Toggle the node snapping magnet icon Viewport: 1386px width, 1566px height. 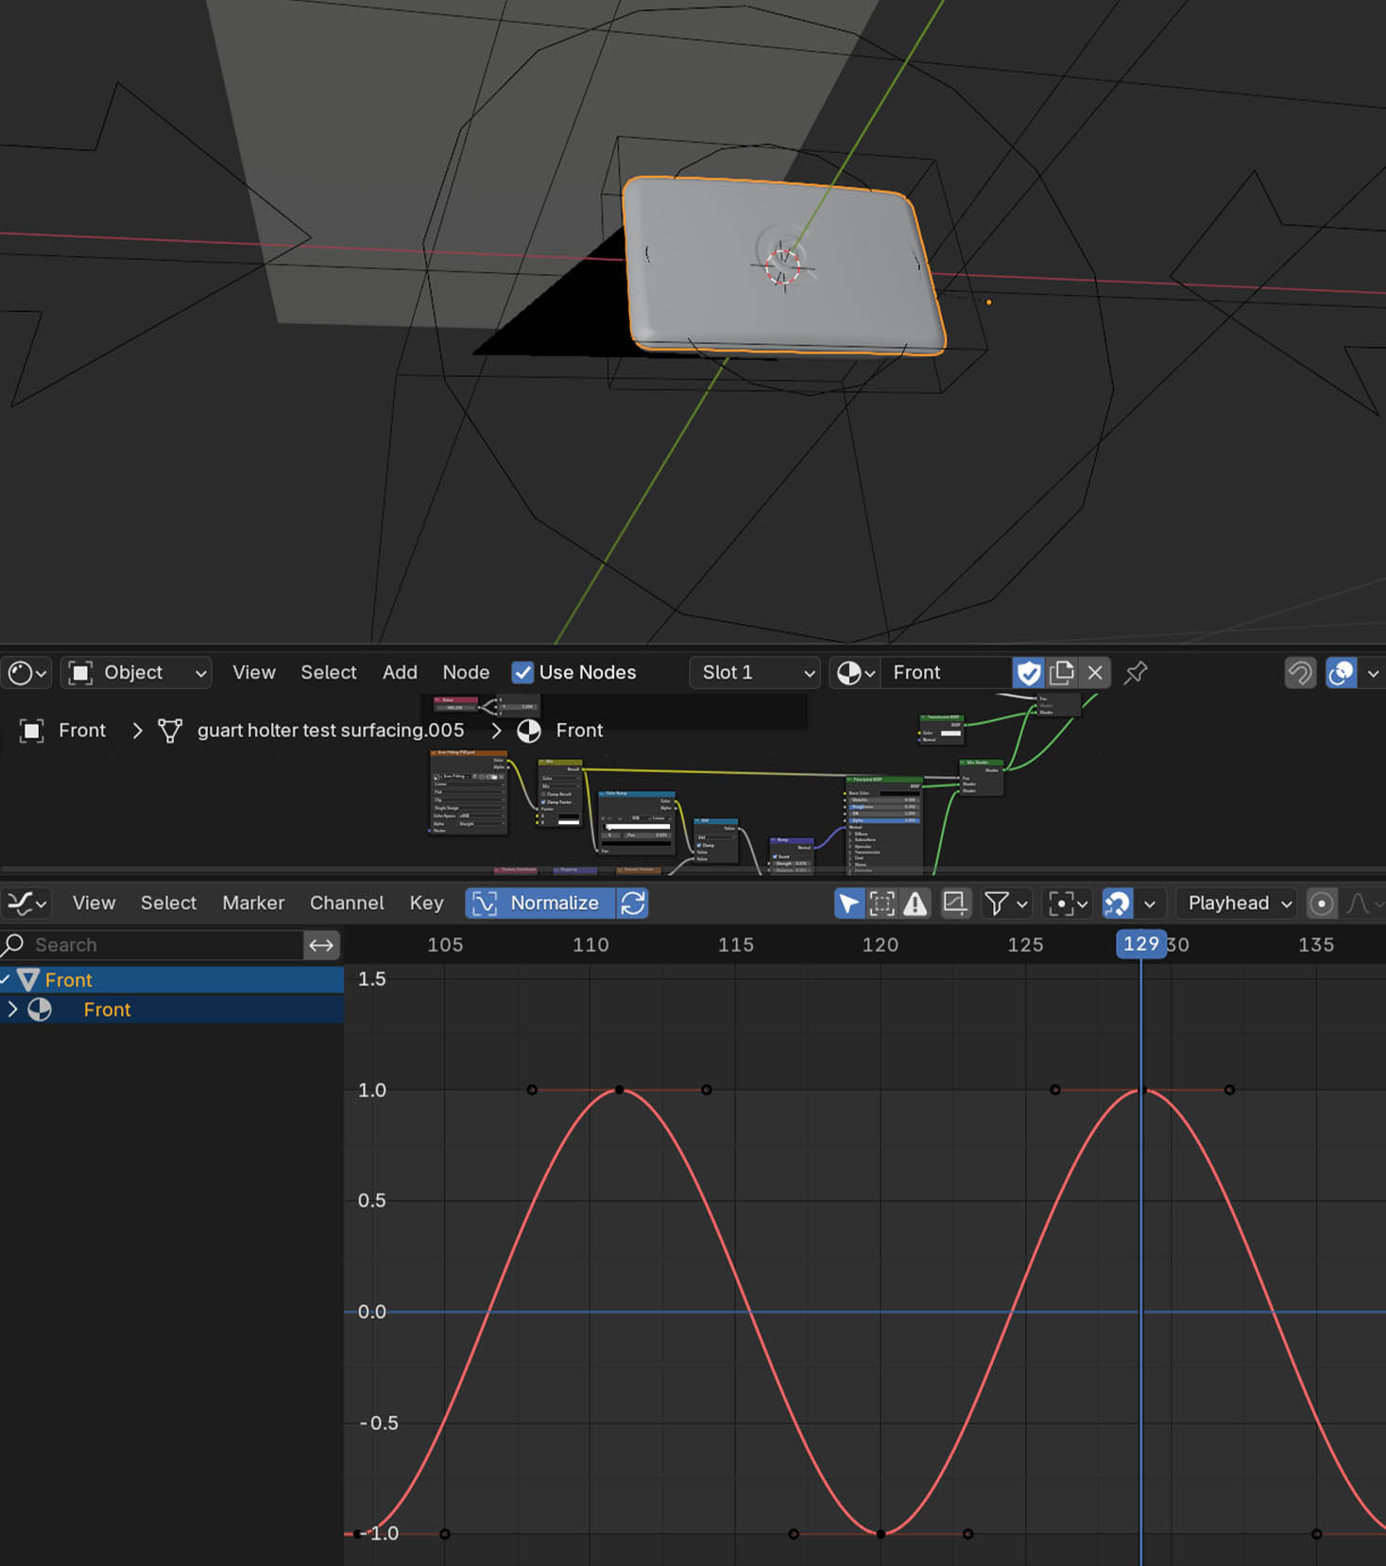[x=1300, y=673]
